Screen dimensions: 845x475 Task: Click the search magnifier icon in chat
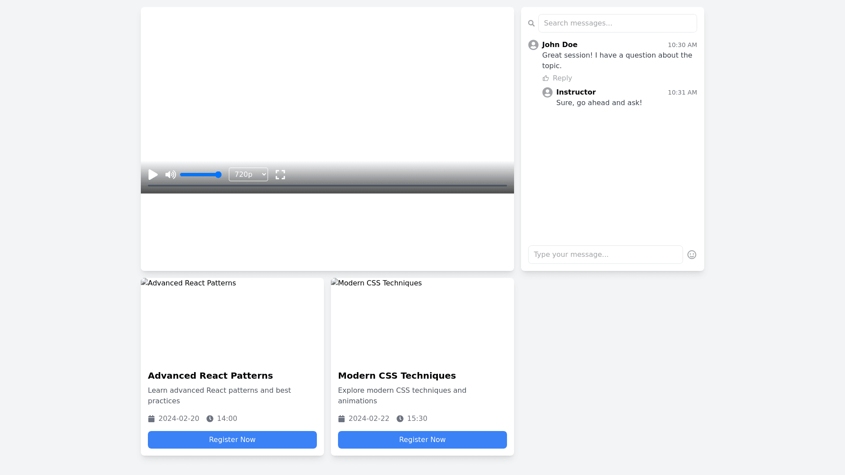[x=531, y=23]
